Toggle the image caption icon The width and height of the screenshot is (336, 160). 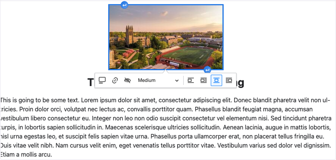pos(102,80)
